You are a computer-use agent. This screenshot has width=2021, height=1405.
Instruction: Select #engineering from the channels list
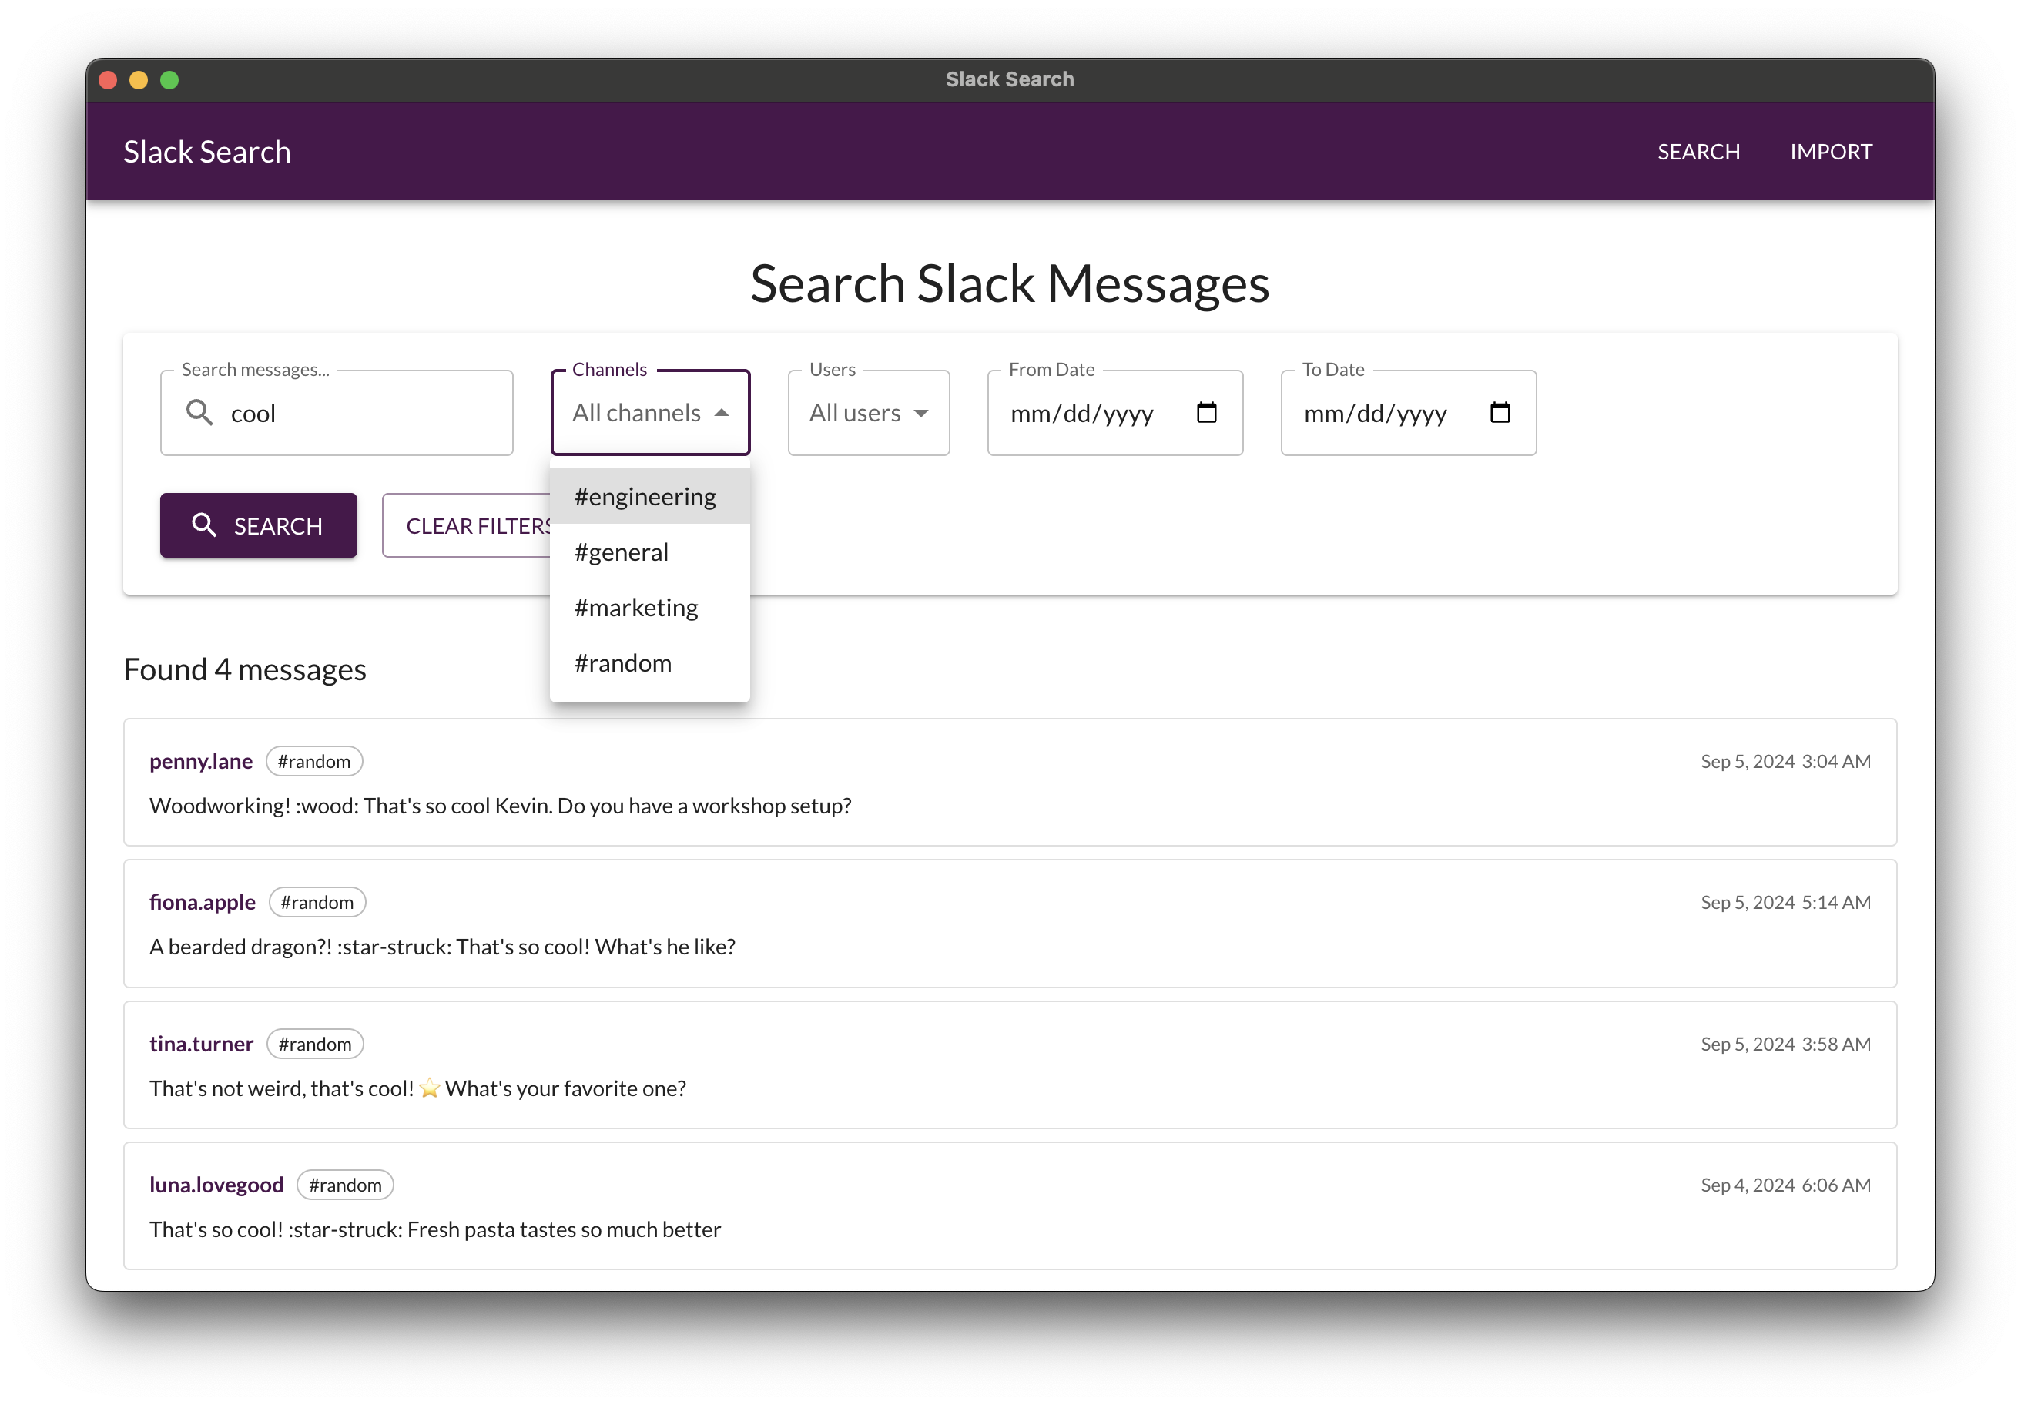coord(645,497)
